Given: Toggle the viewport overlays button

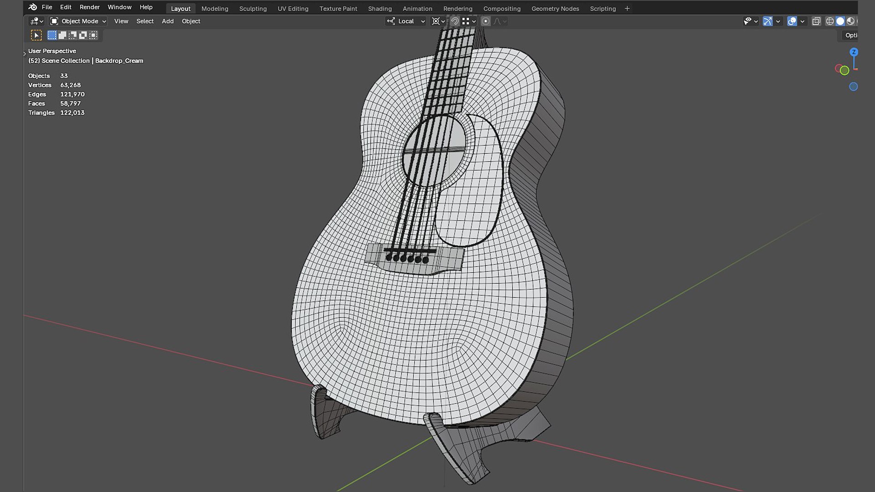Looking at the screenshot, I should 792,21.
